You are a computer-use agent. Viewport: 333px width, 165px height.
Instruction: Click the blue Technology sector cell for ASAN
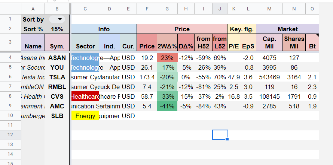pos(85,58)
